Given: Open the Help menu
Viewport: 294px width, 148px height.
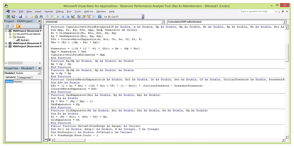Looking at the screenshot, I should (112, 12).
